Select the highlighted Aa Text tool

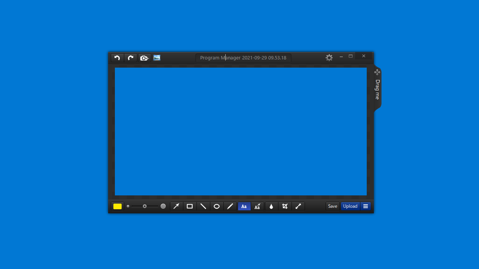[244, 206]
